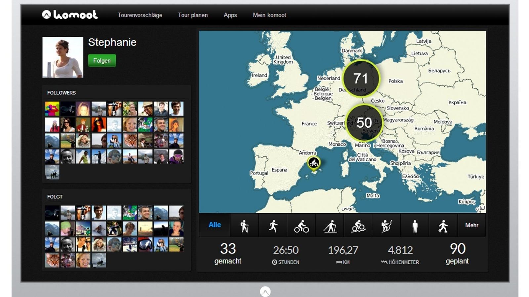
Task: Open the last single-row avatar in FOLLOWERS
Action: (52, 172)
